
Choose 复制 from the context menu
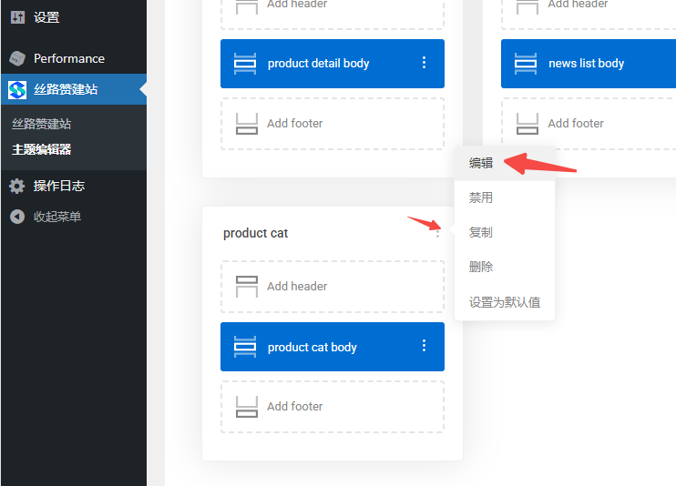pos(481,232)
